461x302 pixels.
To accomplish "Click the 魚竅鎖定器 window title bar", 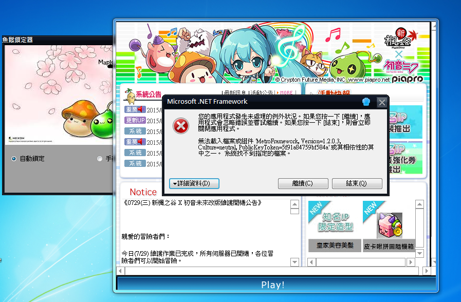I will point(58,40).
